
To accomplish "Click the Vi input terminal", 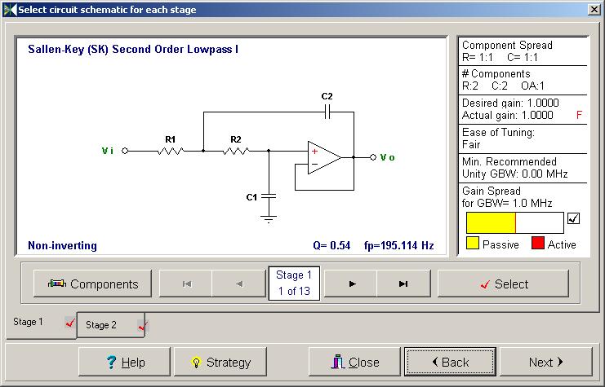I will pyautogui.click(x=125, y=151).
